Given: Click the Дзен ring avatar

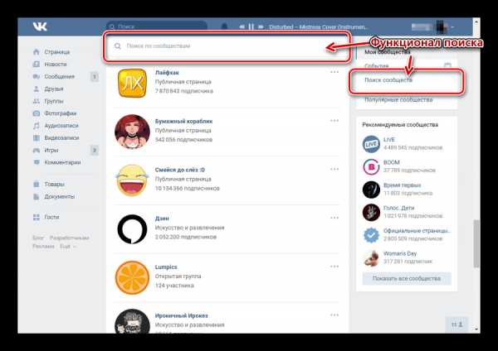Looking at the screenshot, I should (x=132, y=229).
